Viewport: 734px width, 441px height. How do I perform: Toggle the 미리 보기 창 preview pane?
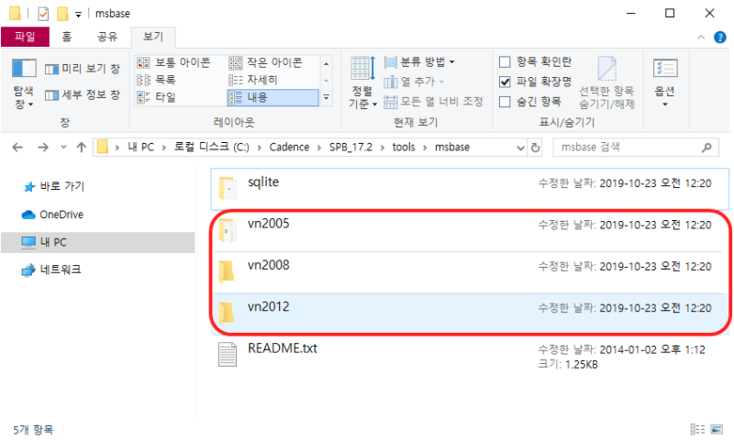(x=83, y=69)
